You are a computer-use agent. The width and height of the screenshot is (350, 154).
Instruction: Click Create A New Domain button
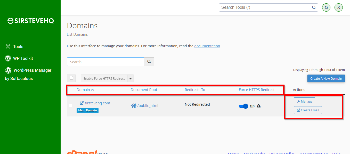(326, 78)
